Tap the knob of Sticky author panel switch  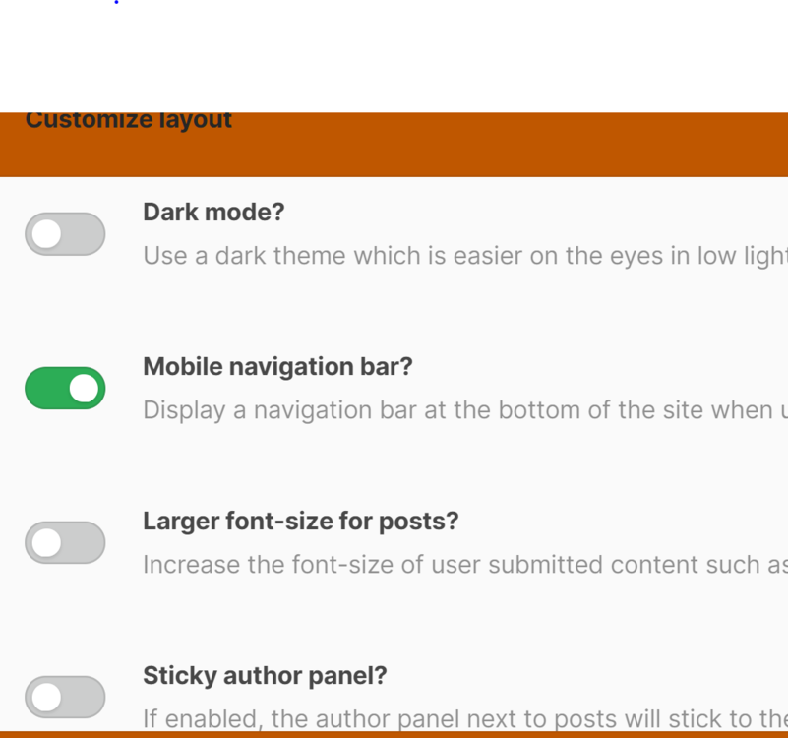46,698
